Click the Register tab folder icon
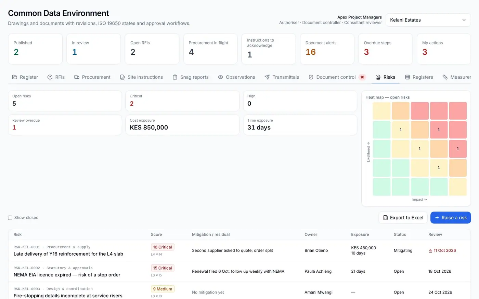 [15, 77]
